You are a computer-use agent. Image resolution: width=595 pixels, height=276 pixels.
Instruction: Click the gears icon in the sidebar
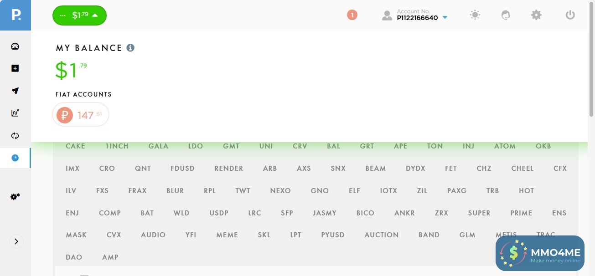click(15, 197)
